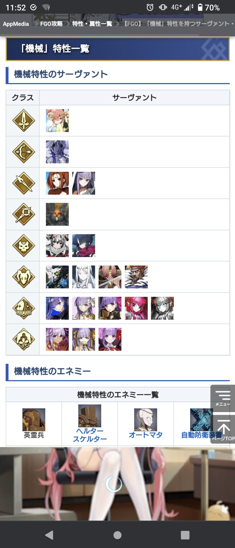
Task: Tap the Alter Ego class icon
Action: pos(24,308)
